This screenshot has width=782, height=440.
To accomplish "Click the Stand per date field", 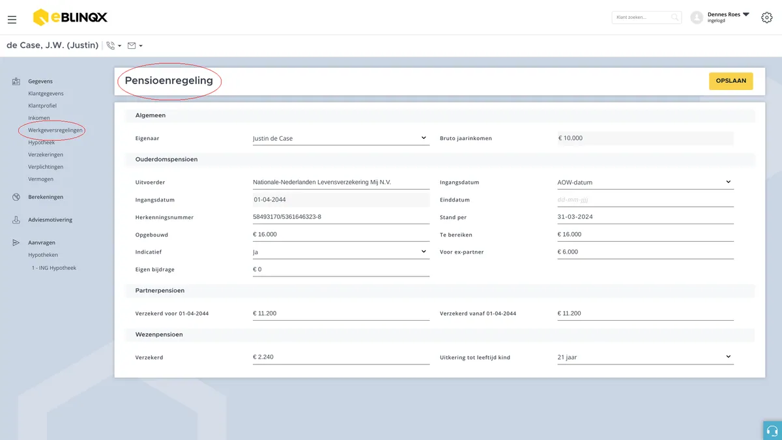I will pos(645,217).
